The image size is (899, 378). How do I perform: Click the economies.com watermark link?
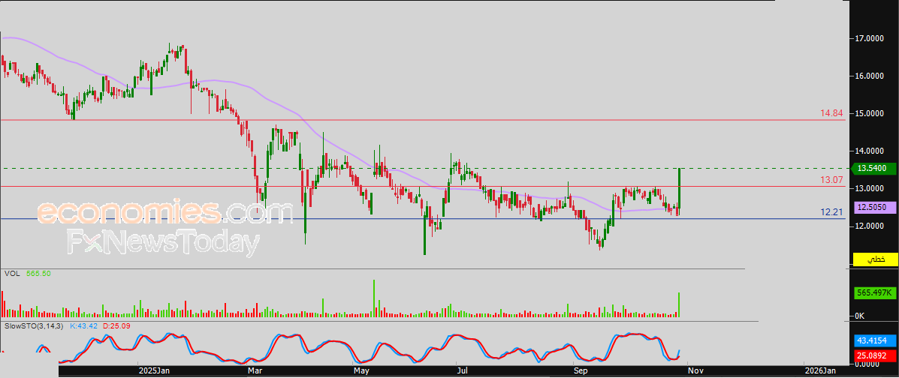(x=164, y=213)
